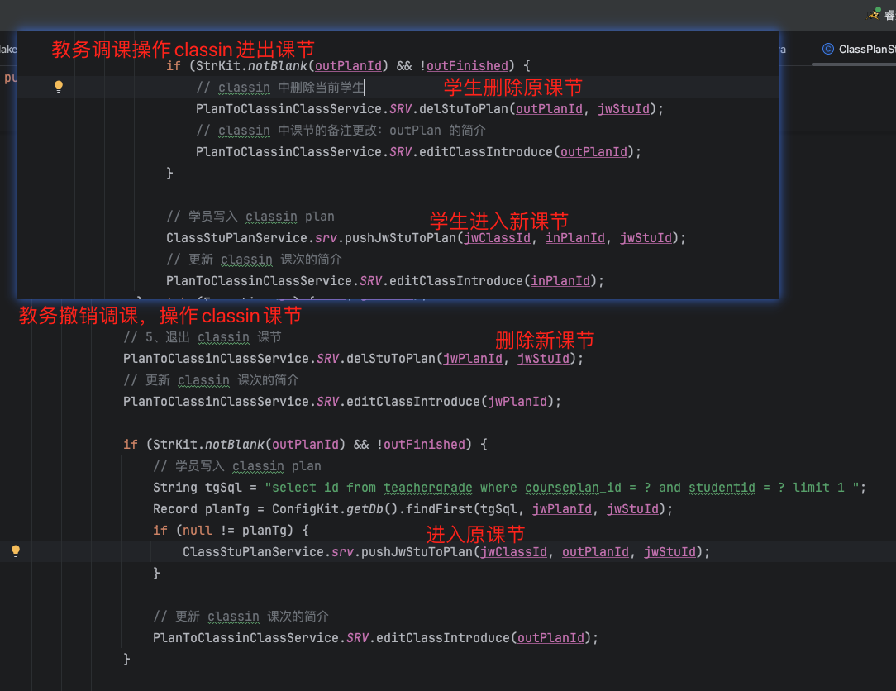Image resolution: width=896 pixels, height=691 pixels.
Task: Click outPlanId in the popup's editClassIntroduce call
Action: coord(593,152)
